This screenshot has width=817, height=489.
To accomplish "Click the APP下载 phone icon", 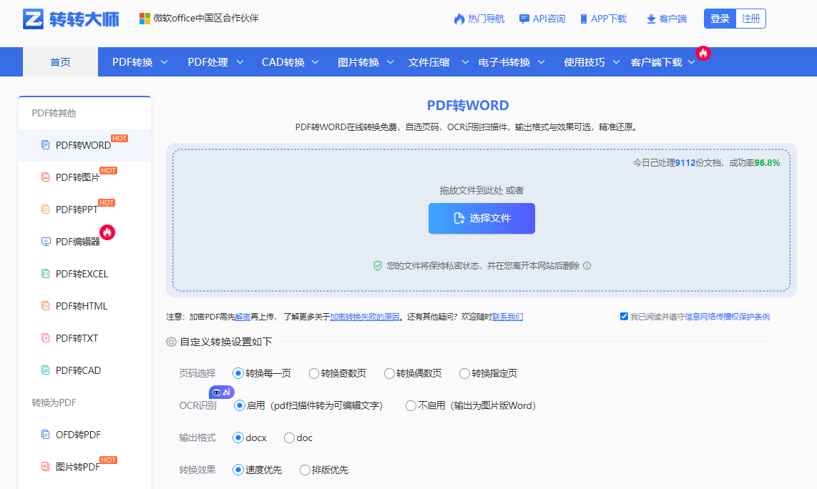I will (x=584, y=19).
